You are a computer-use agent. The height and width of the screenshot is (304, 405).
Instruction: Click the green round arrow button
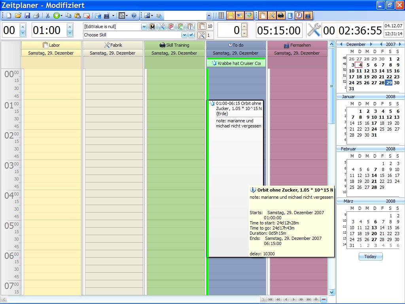(56, 16)
